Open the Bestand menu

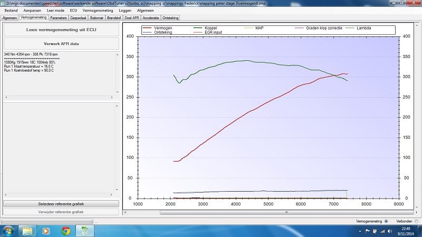coord(11,11)
